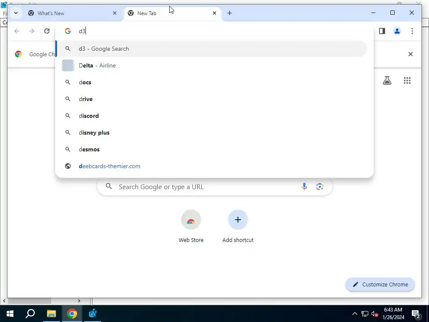Click the Chrome taskbar icon
This screenshot has height=322, width=429.
click(x=72, y=314)
